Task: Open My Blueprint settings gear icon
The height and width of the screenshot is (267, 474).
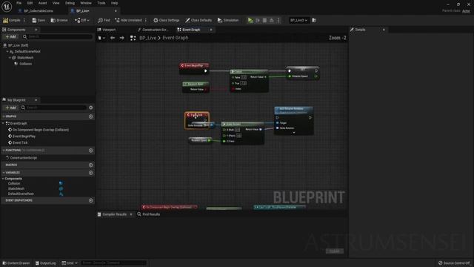Action: click(x=90, y=108)
